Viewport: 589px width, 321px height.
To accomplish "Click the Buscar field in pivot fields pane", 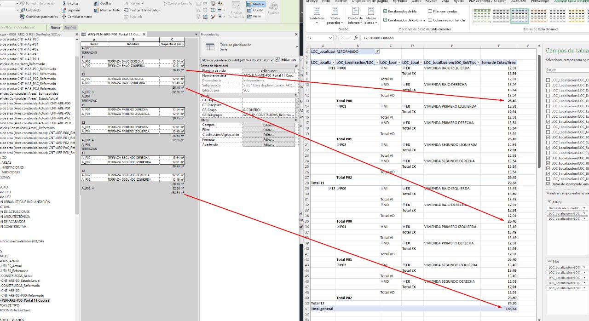I will pyautogui.click(x=566, y=69).
